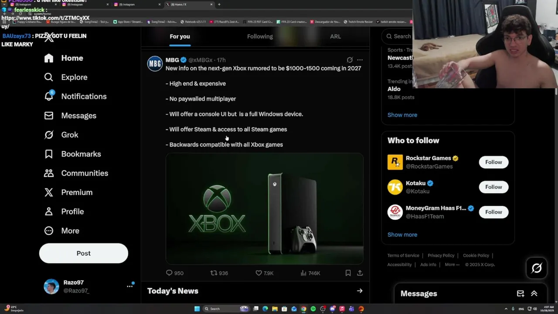Open Spotify from taskbar

pyautogui.click(x=313, y=309)
